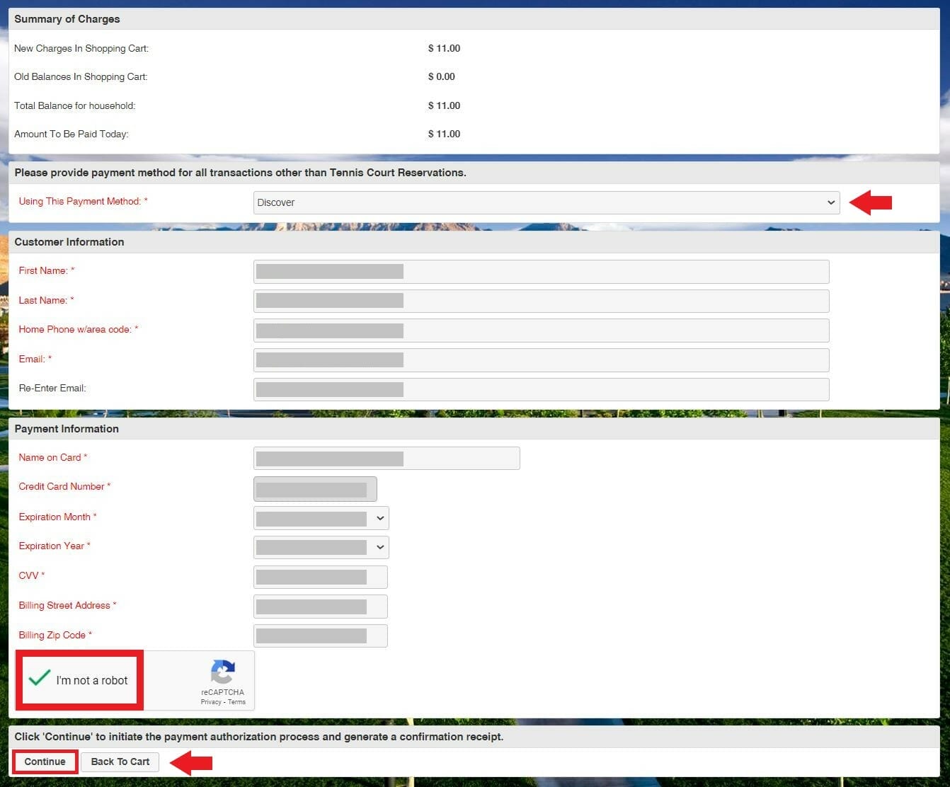Image resolution: width=950 pixels, height=787 pixels.
Task: Click the First Name input field
Action: click(x=541, y=272)
